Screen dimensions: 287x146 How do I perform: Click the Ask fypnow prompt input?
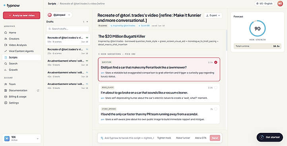point(129,138)
